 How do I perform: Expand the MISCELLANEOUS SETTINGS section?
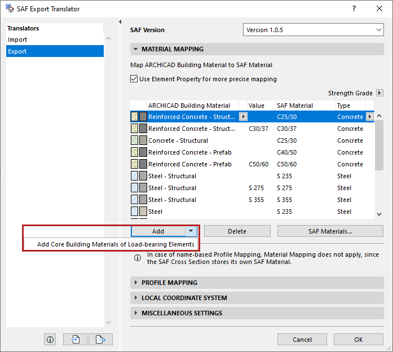257,313
